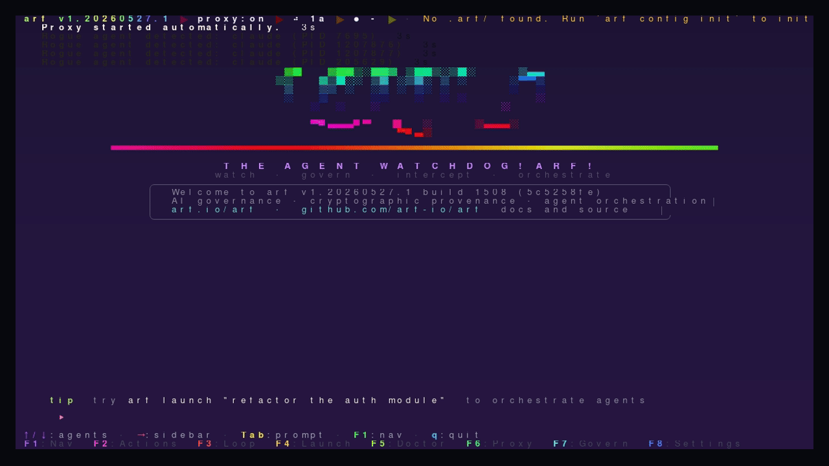Open the F7 Govern panel
The height and width of the screenshot is (466, 829).
point(592,444)
